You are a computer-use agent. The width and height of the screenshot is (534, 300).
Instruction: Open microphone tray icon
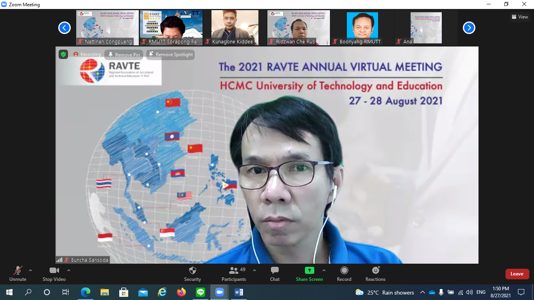441,292
